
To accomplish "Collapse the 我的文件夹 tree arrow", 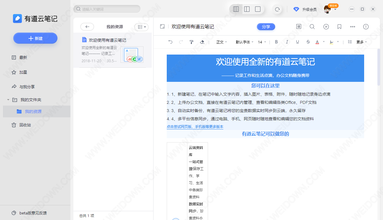I will pos(8,100).
